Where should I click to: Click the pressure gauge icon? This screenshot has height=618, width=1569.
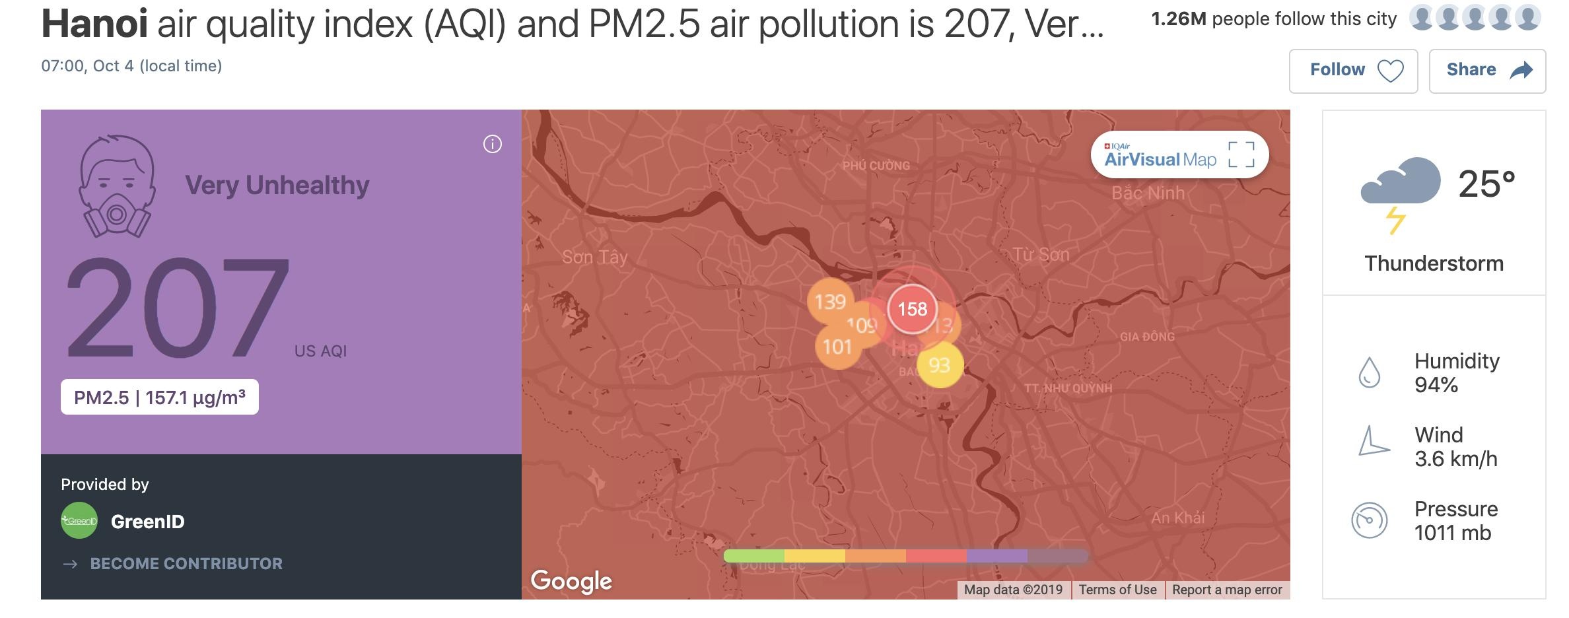tap(1369, 520)
